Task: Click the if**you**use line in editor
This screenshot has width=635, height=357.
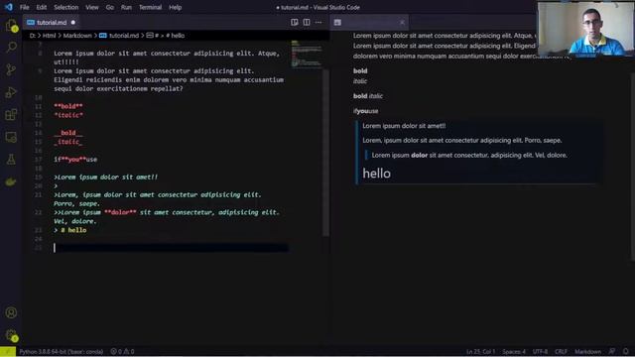Action: (x=75, y=159)
